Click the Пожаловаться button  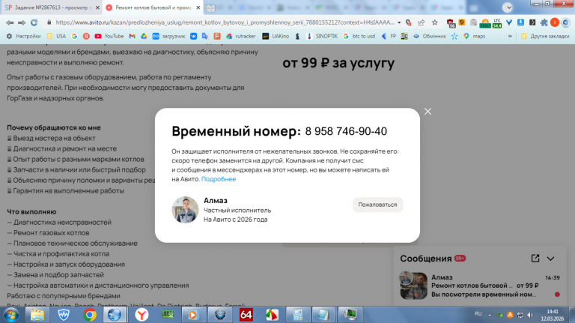pyautogui.click(x=377, y=205)
